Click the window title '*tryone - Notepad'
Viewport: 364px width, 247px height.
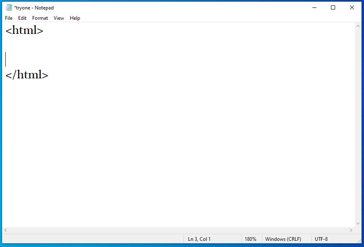click(x=34, y=8)
